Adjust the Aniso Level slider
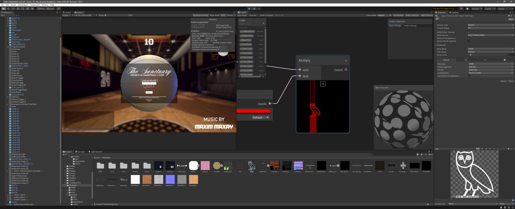 coord(487,55)
